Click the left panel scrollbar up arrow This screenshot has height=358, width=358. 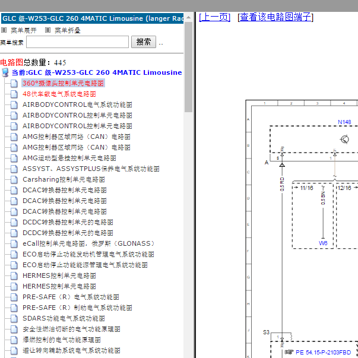[x=189, y=17]
